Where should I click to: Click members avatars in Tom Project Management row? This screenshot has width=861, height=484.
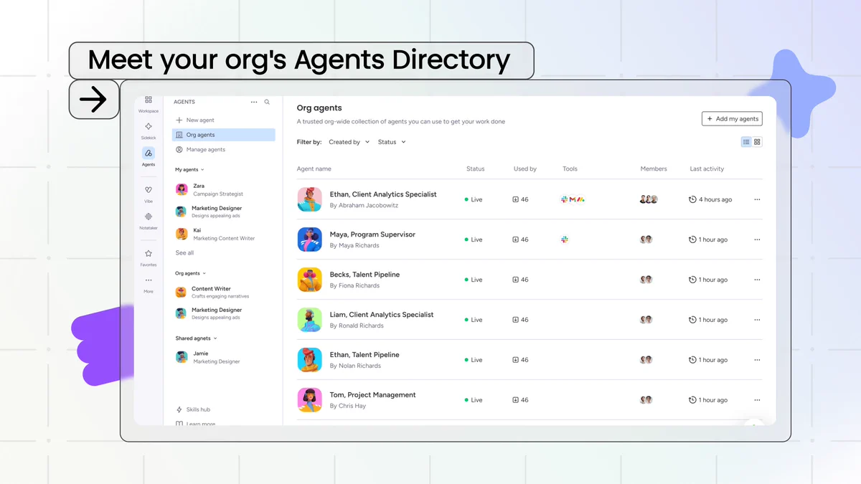click(646, 400)
